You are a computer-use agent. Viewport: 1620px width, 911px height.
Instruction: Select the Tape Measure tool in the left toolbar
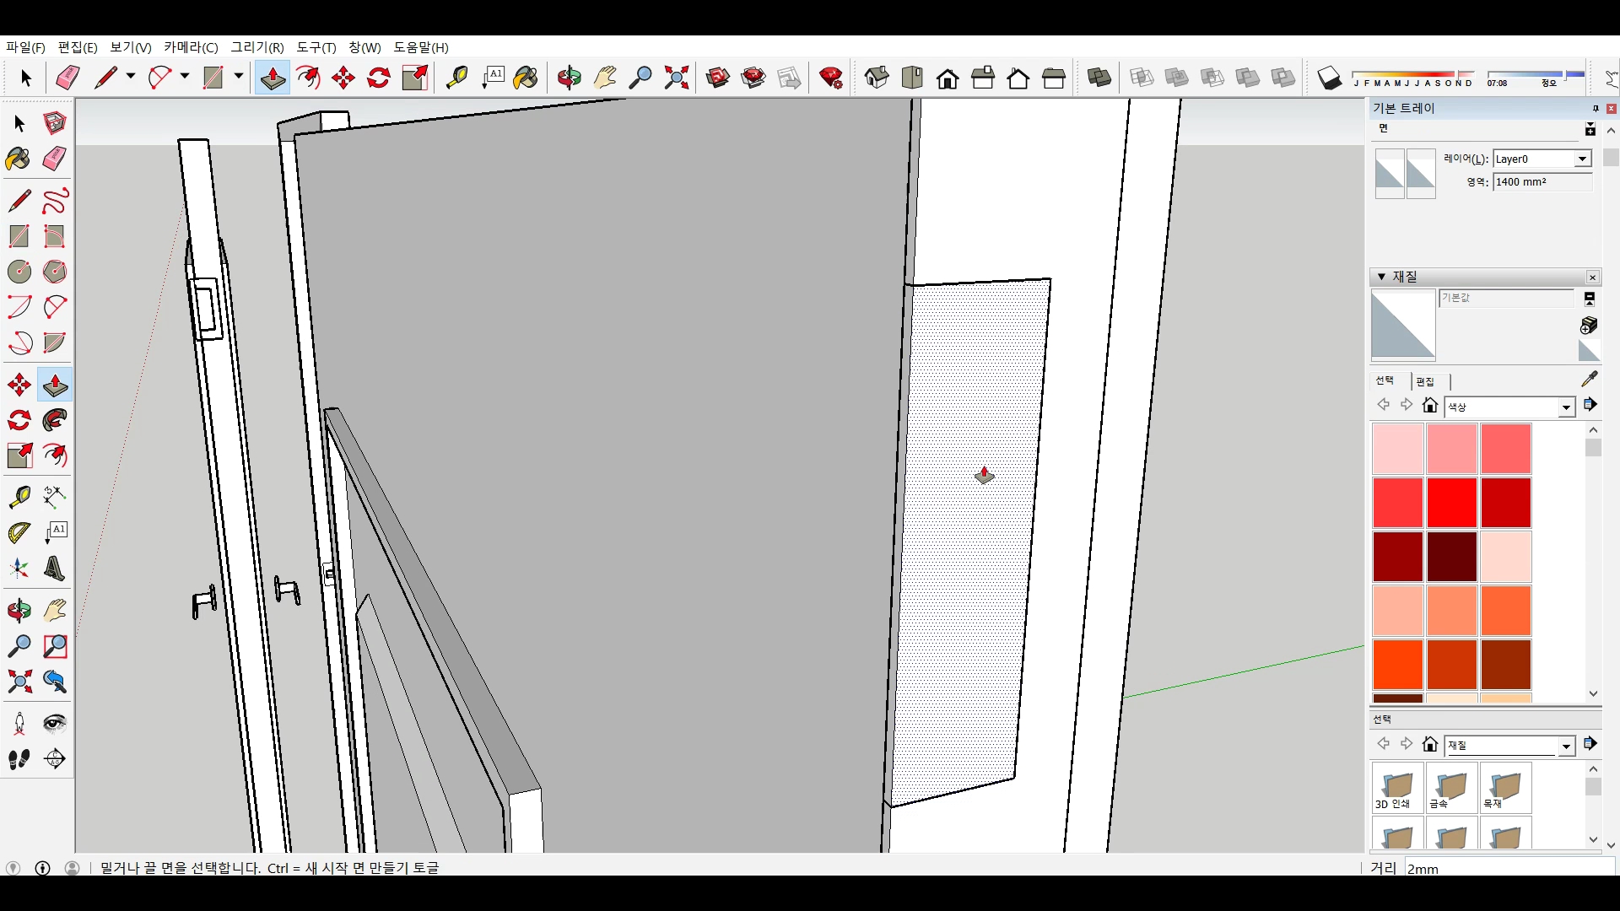19,497
